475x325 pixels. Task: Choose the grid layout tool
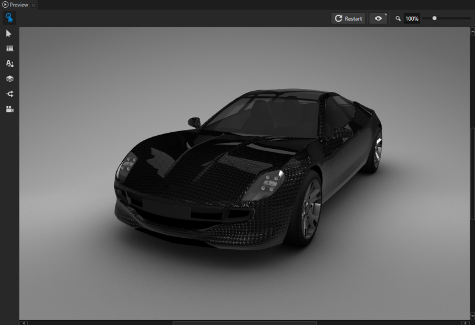(x=9, y=49)
